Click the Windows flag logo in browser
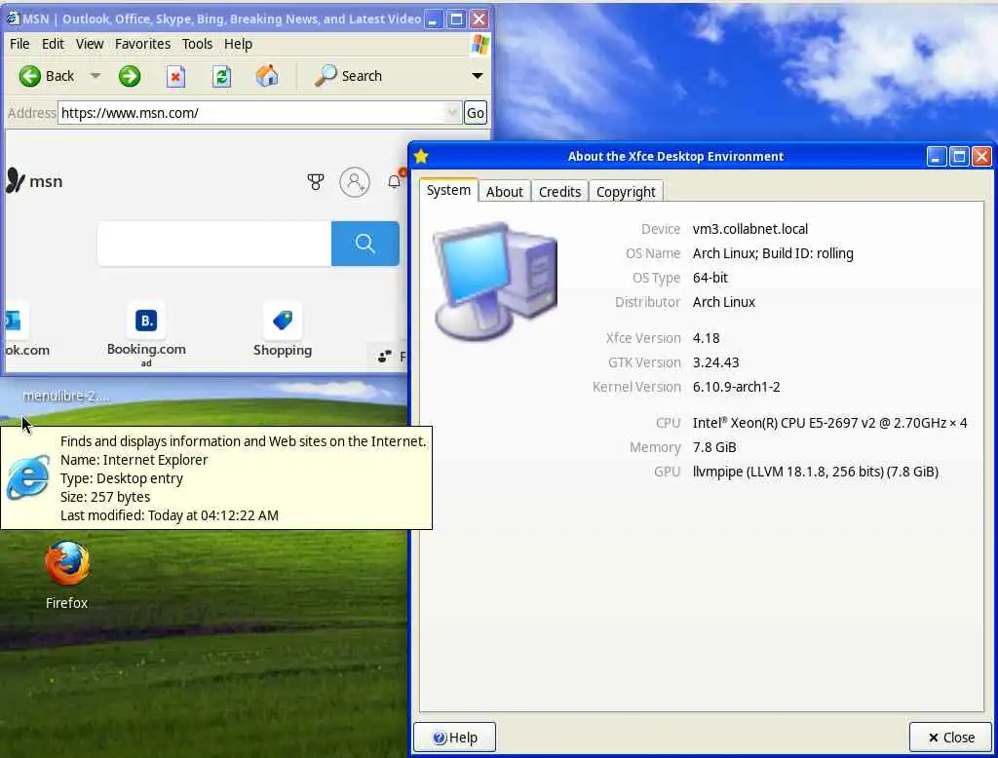998x758 pixels. point(480,45)
